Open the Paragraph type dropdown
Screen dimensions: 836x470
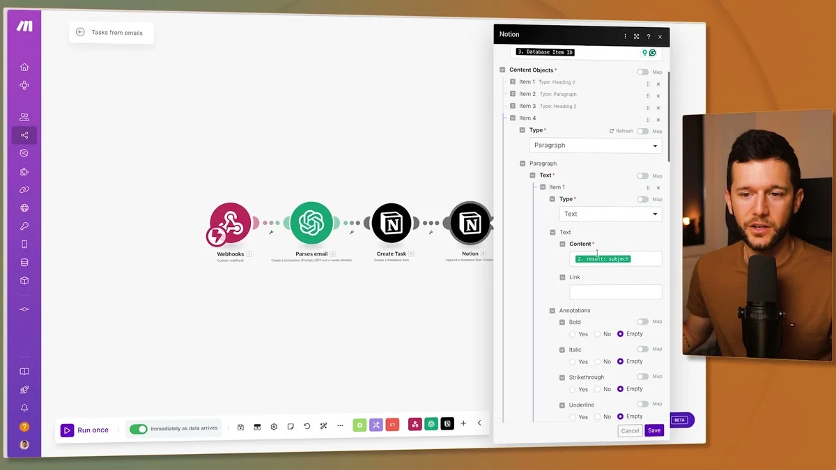click(x=595, y=145)
